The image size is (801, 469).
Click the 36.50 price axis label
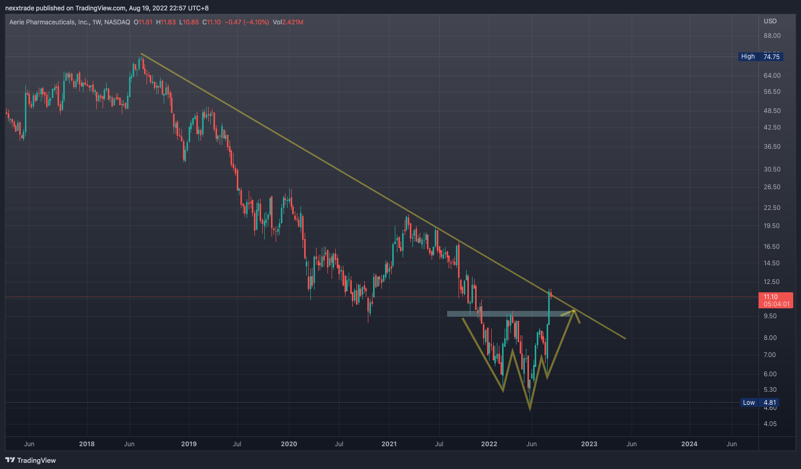[772, 147]
